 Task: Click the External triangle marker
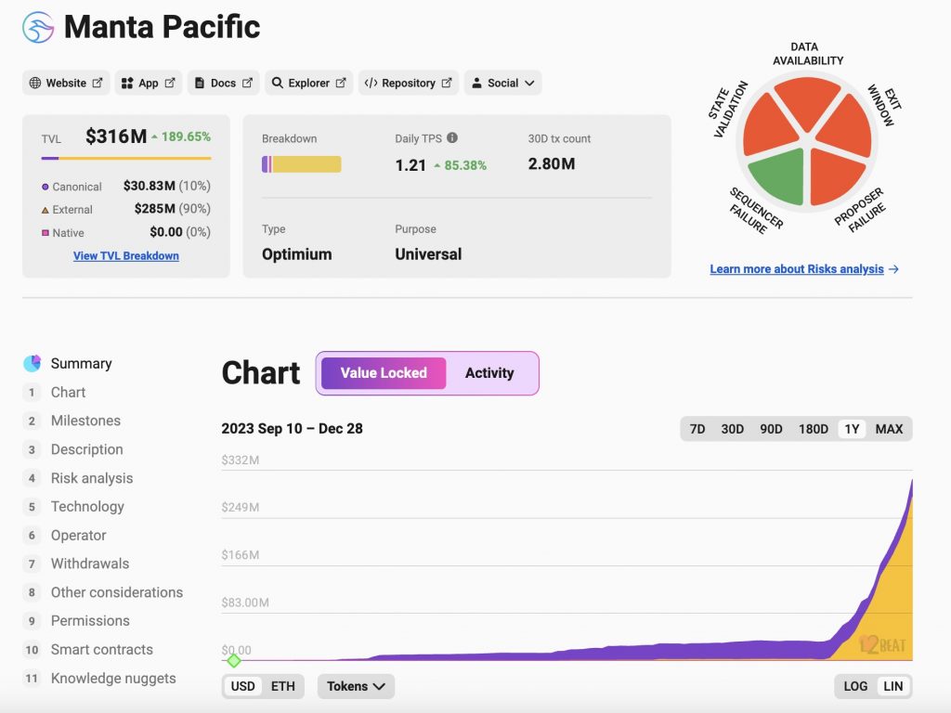(x=45, y=210)
